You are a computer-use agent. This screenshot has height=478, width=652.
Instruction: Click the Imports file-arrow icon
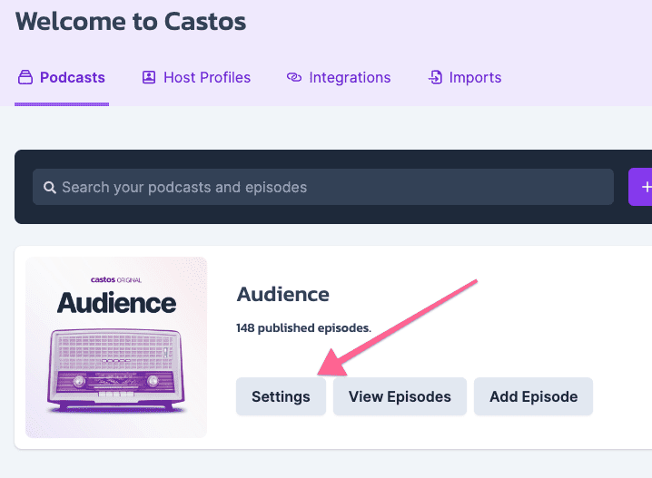click(435, 77)
